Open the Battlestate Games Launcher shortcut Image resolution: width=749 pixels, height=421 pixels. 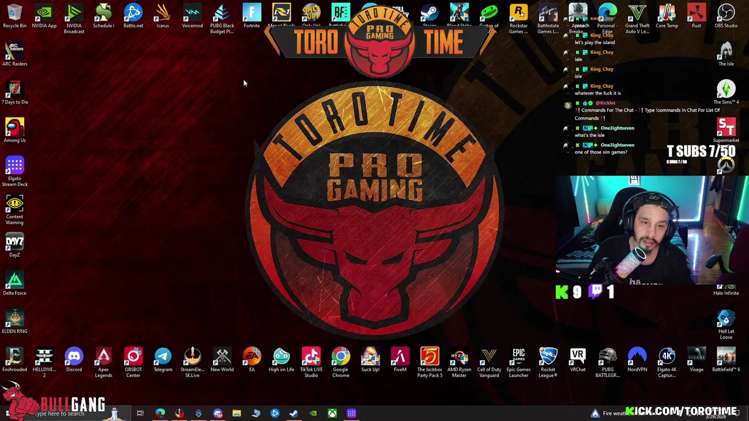[548, 19]
